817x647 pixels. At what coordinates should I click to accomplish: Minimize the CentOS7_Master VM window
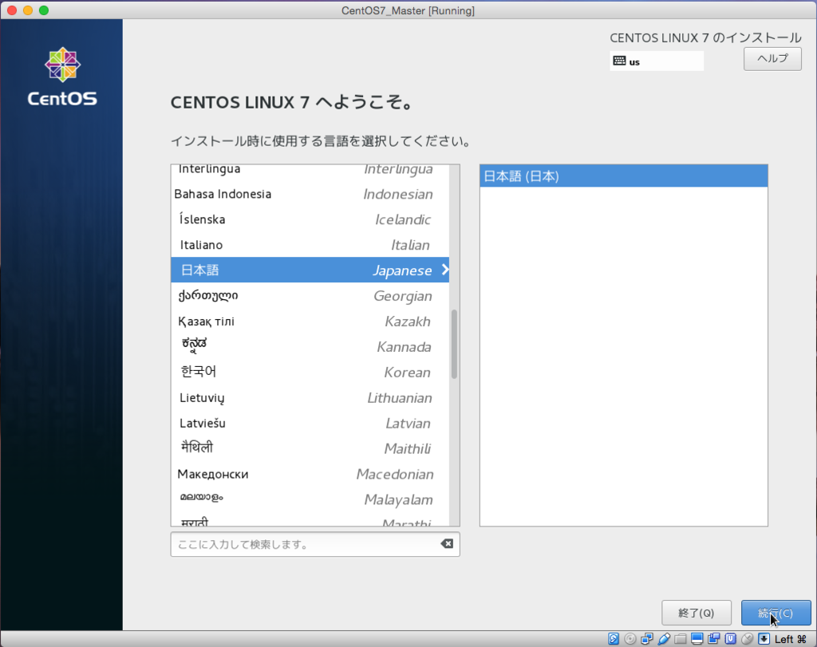tap(28, 10)
